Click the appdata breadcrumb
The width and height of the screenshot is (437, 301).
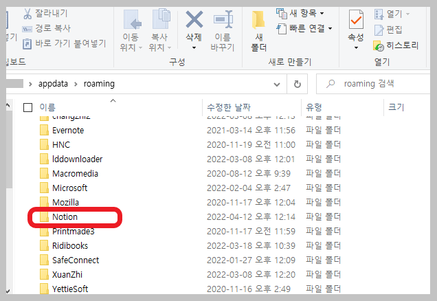[x=53, y=84]
